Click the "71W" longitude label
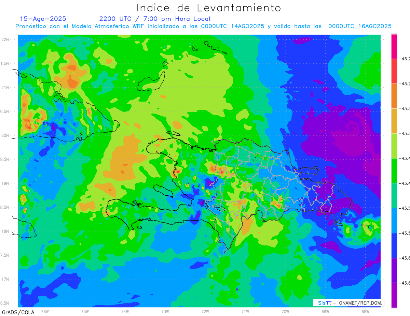 [x=245, y=311]
